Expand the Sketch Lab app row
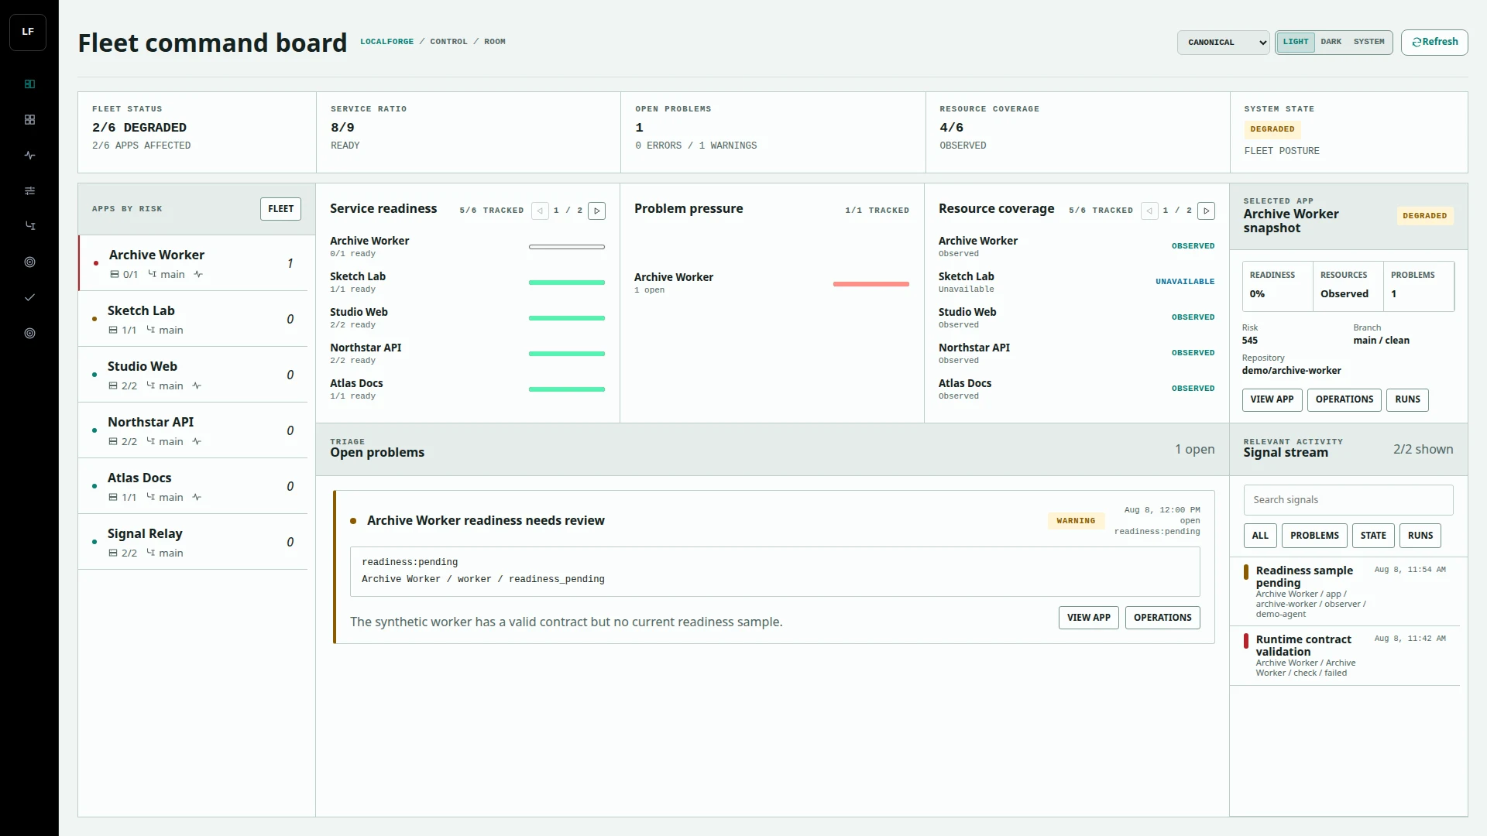The height and width of the screenshot is (836, 1487). (193, 319)
